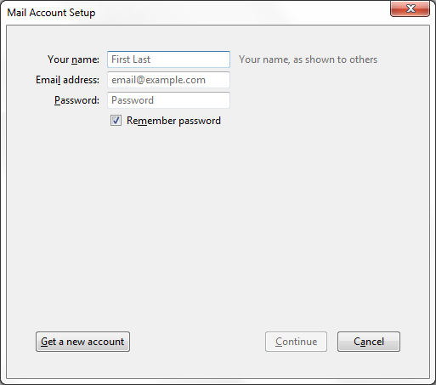
Task: Focus the Email address input box
Action: point(168,80)
